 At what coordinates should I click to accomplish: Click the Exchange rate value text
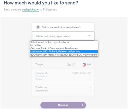(x=81, y=73)
